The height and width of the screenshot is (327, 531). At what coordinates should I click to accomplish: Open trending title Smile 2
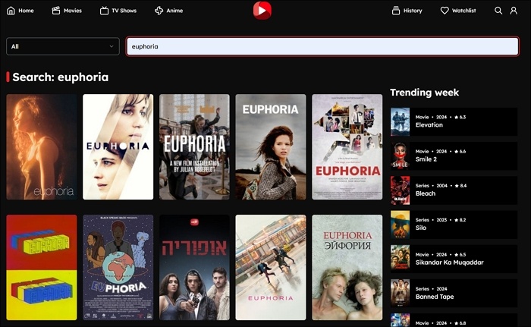click(426, 159)
